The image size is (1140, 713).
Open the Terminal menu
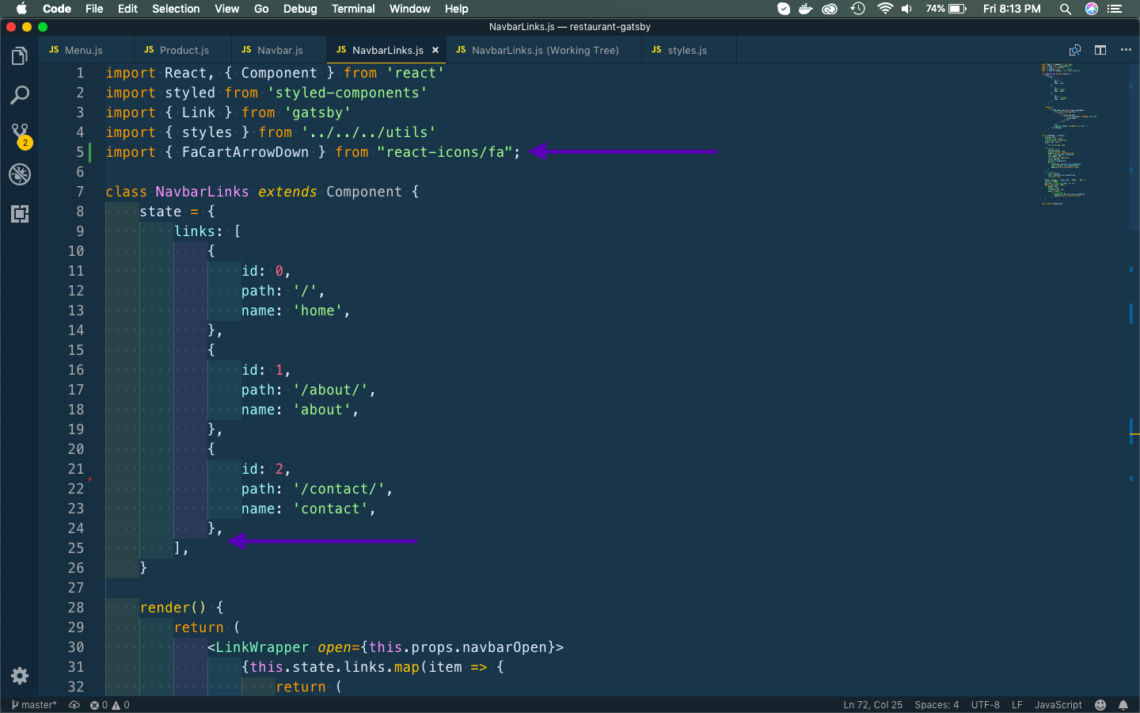point(353,9)
